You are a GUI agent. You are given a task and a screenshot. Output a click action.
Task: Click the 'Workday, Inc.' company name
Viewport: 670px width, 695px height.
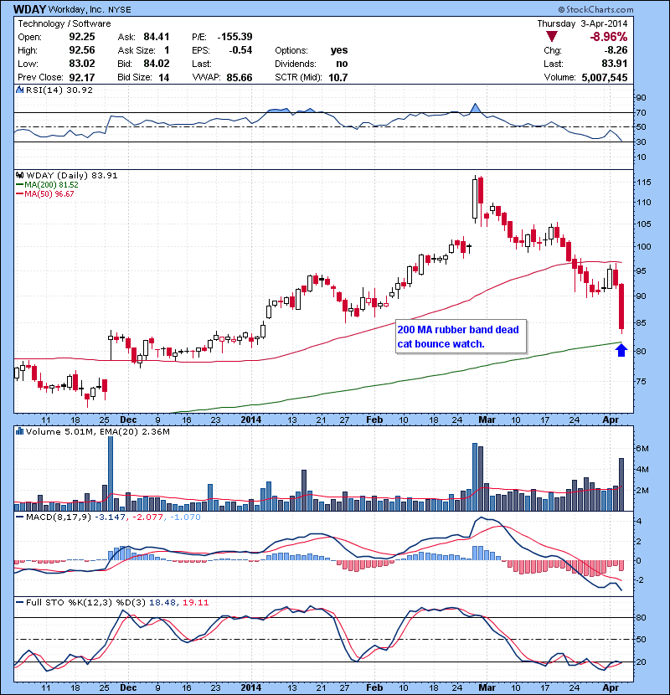click(x=76, y=9)
